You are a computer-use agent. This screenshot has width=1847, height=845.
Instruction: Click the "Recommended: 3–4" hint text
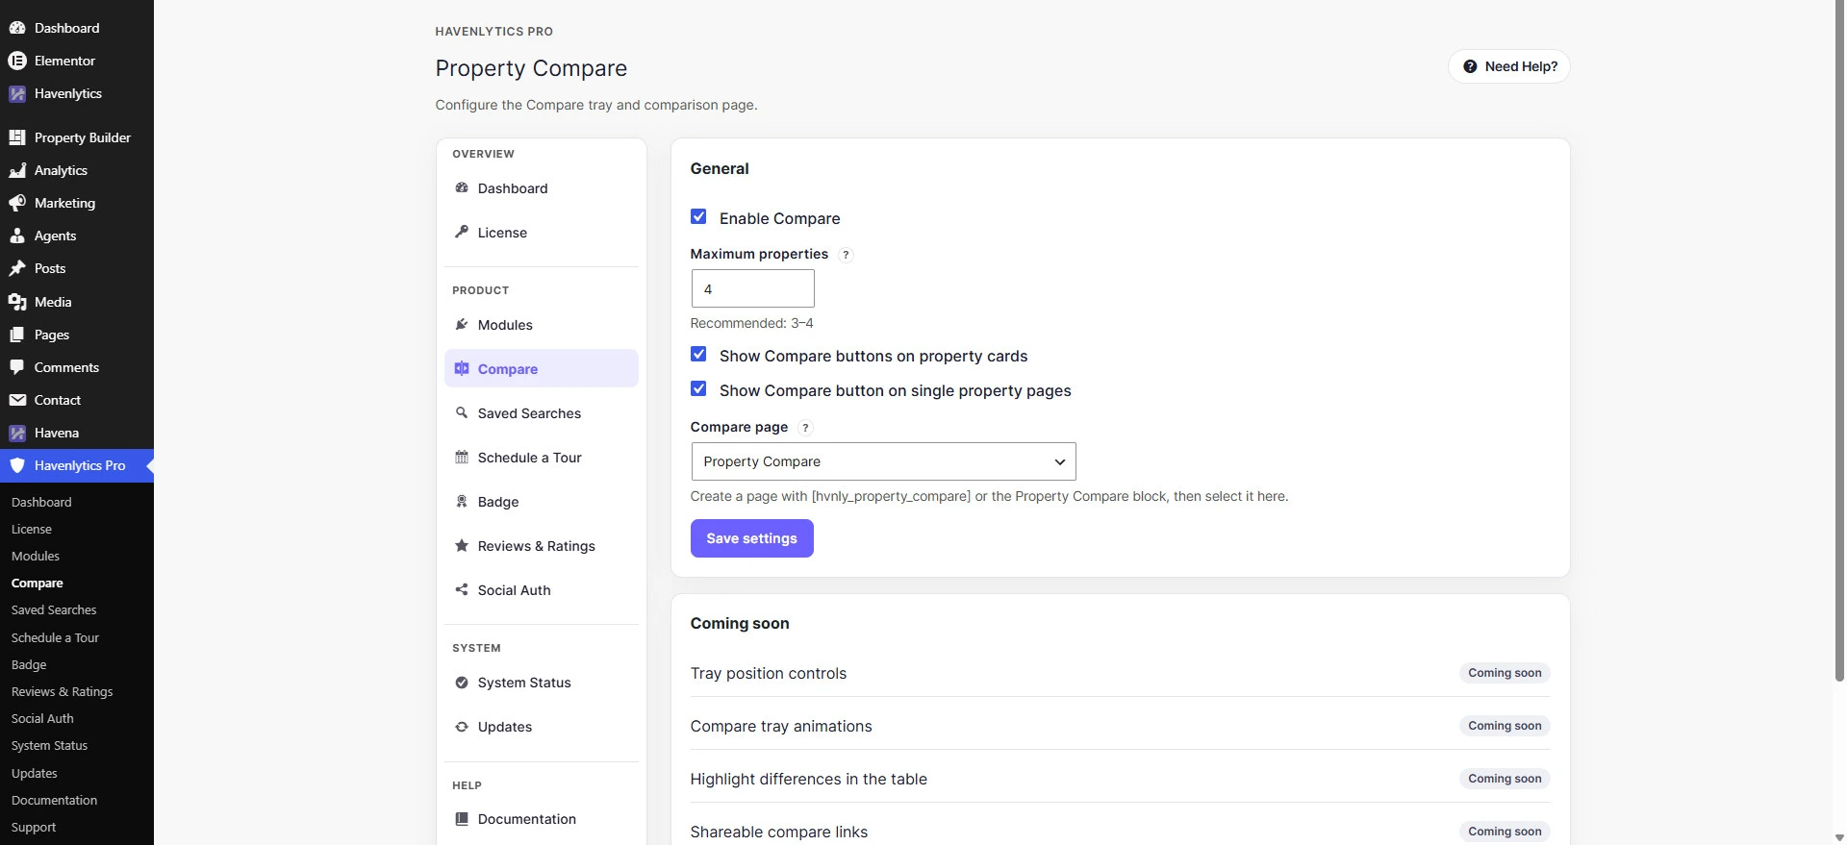click(x=752, y=323)
